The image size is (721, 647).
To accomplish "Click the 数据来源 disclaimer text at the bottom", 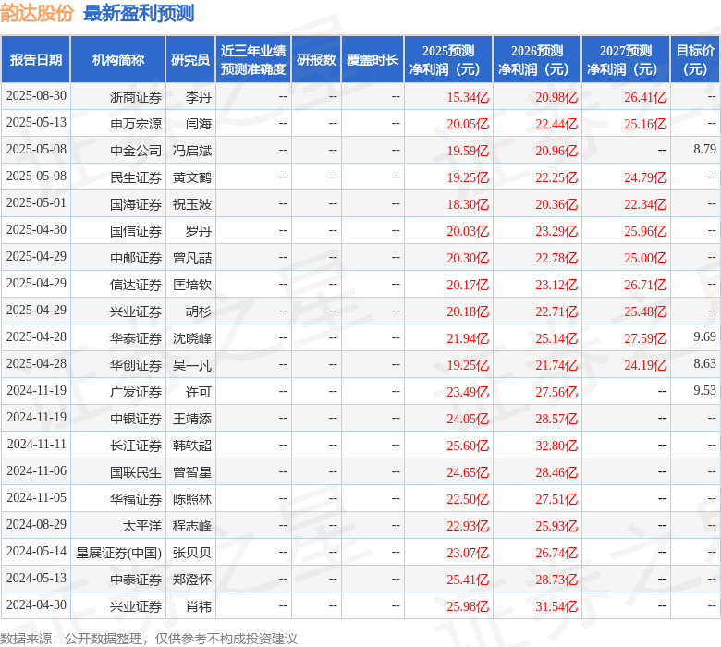I will point(149,638).
